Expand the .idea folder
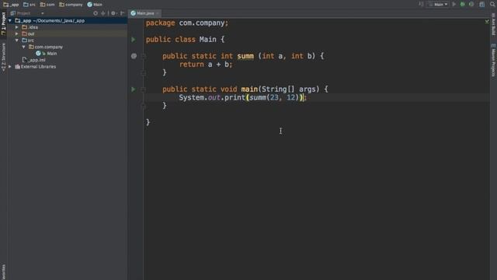 coord(17,27)
